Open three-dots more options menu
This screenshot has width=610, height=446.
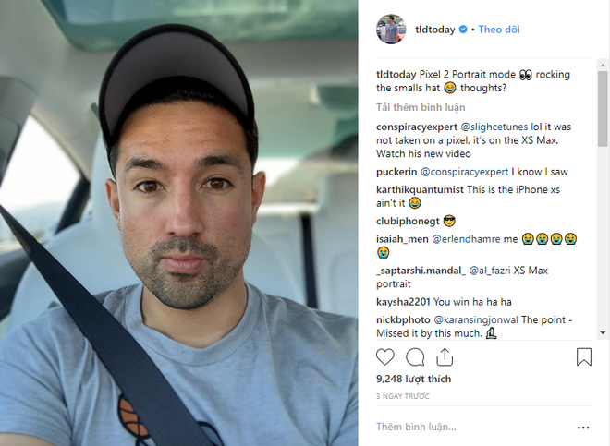(583, 428)
